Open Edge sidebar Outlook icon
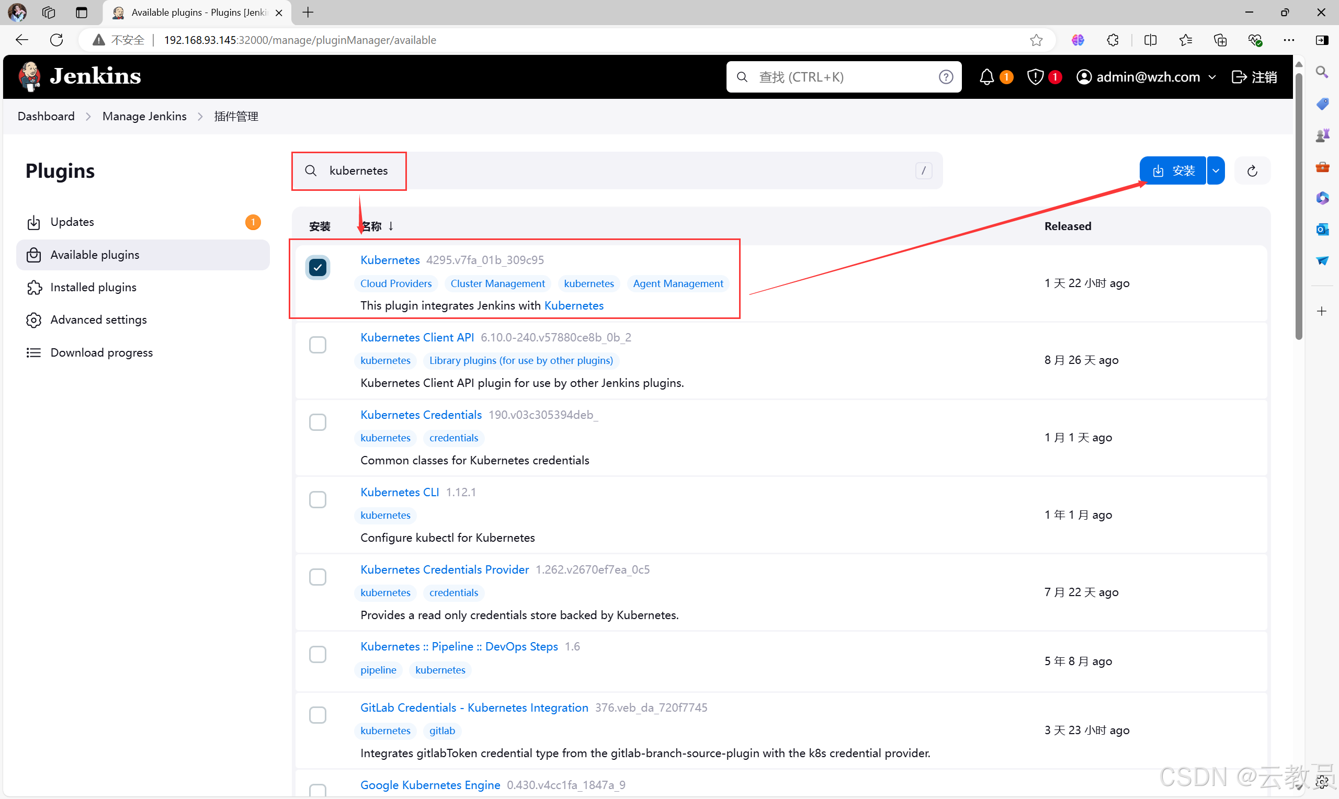Viewport: 1339px width, 799px height. 1322,230
